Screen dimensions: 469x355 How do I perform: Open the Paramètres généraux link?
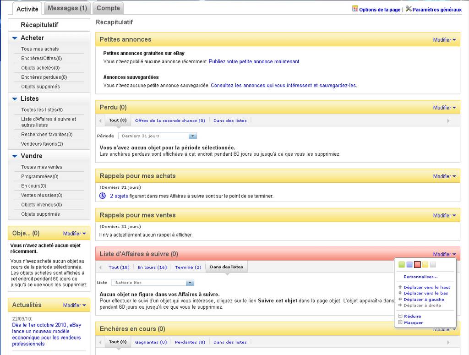pos(437,10)
